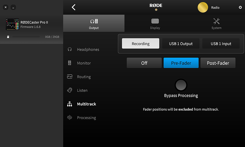This screenshot has height=147, width=245.
Task: Select the Post-Fader multitrack mode
Action: click(x=218, y=63)
